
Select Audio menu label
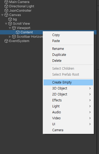(x=57, y=112)
